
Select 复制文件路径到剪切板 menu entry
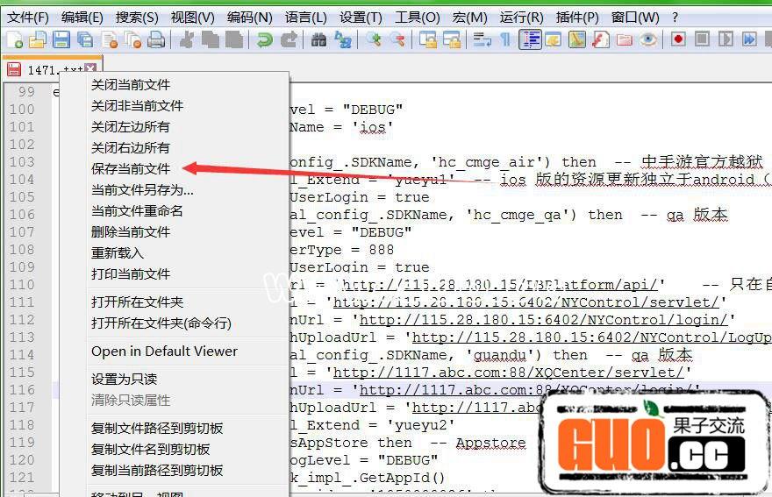[x=157, y=428]
